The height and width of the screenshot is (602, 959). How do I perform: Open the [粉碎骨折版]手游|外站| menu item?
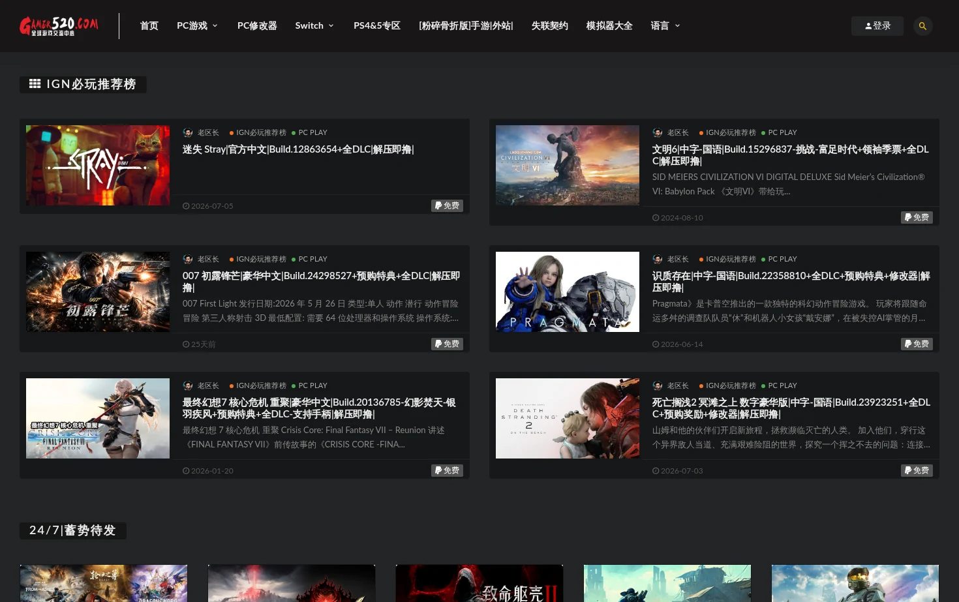coord(466,26)
